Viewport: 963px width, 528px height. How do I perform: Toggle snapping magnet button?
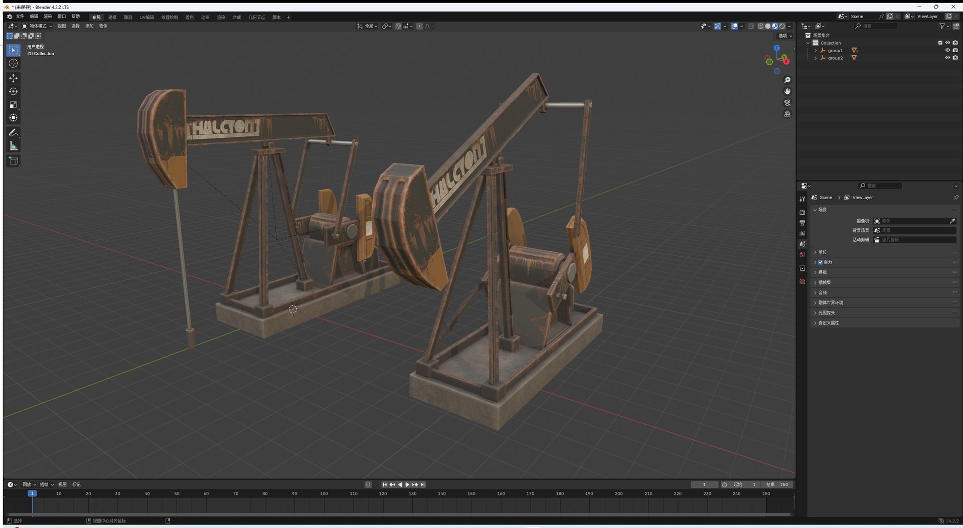[398, 26]
